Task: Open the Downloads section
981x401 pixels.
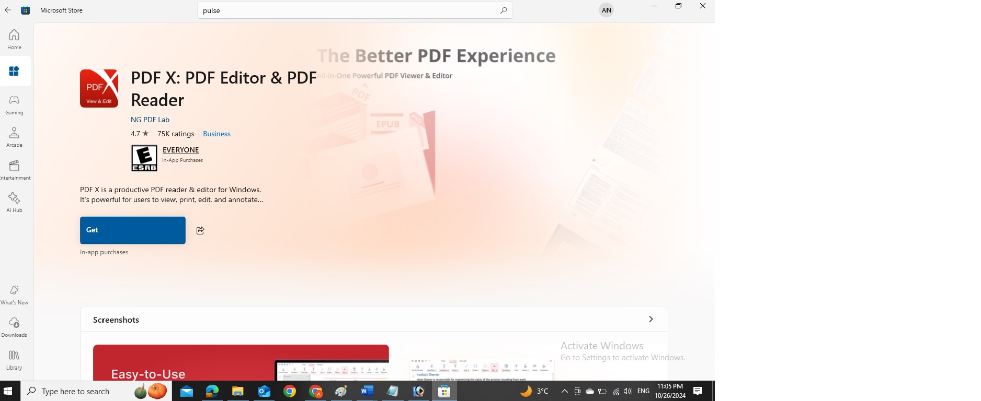Action: 14,327
